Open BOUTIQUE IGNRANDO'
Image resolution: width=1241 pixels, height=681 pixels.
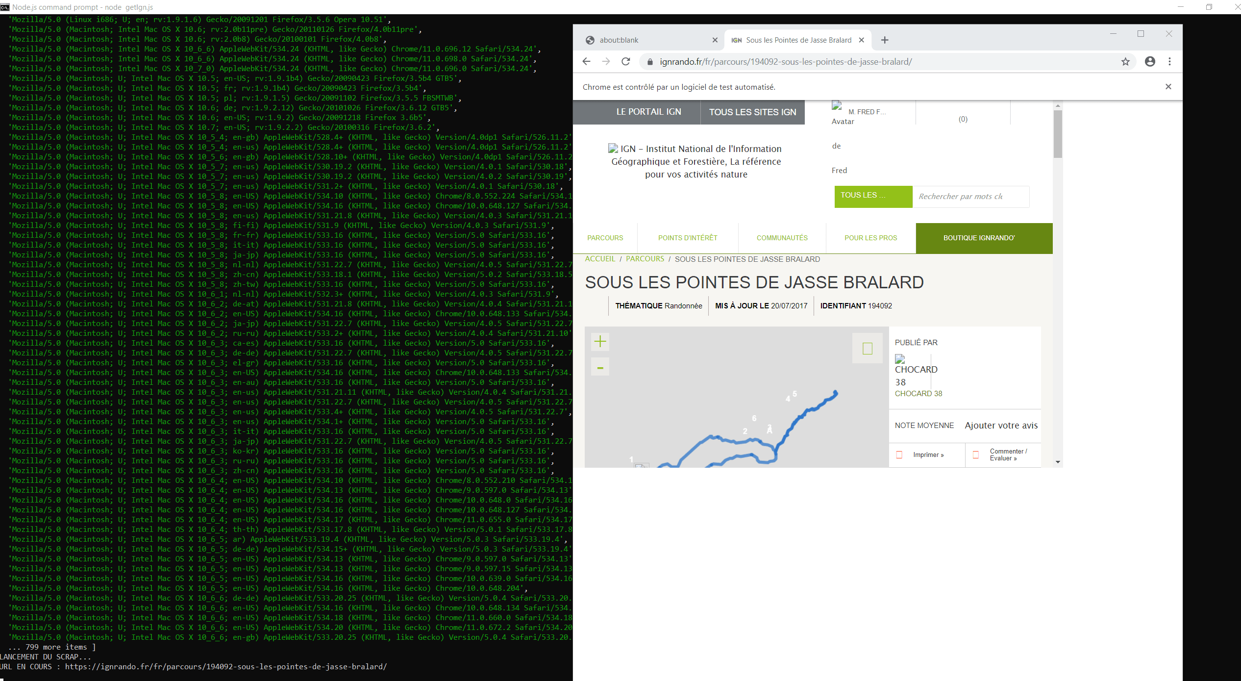984,238
